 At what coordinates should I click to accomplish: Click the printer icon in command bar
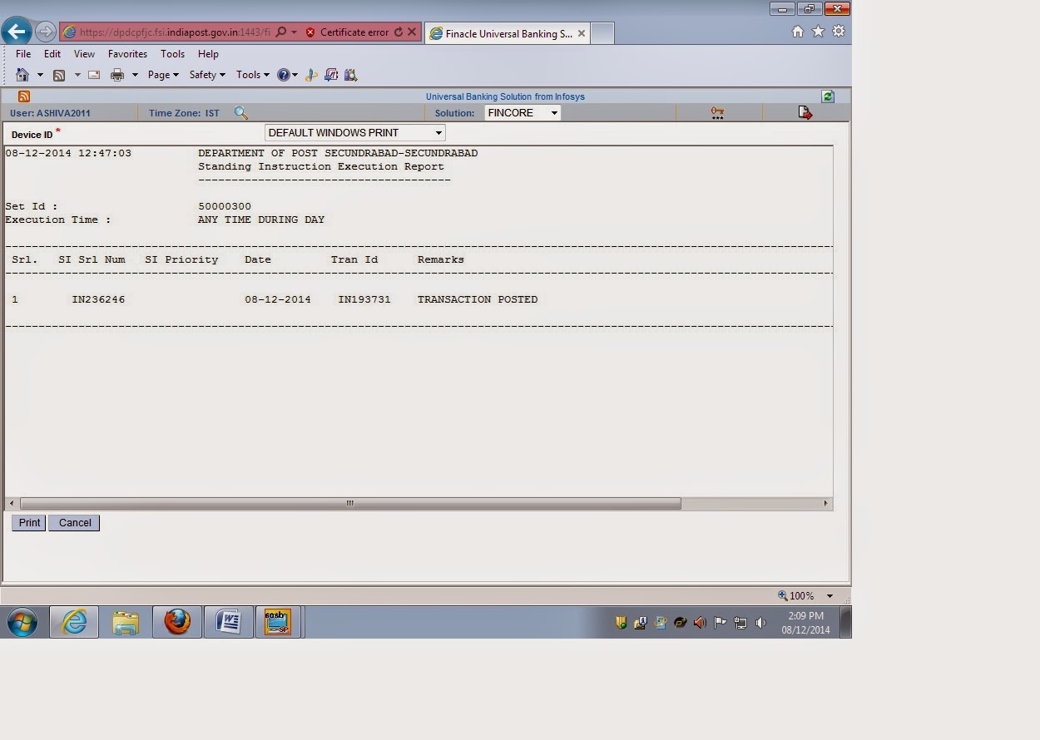click(117, 75)
